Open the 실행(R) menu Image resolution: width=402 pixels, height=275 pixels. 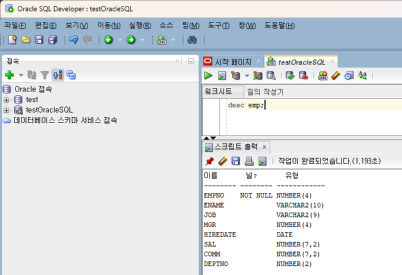coord(140,25)
